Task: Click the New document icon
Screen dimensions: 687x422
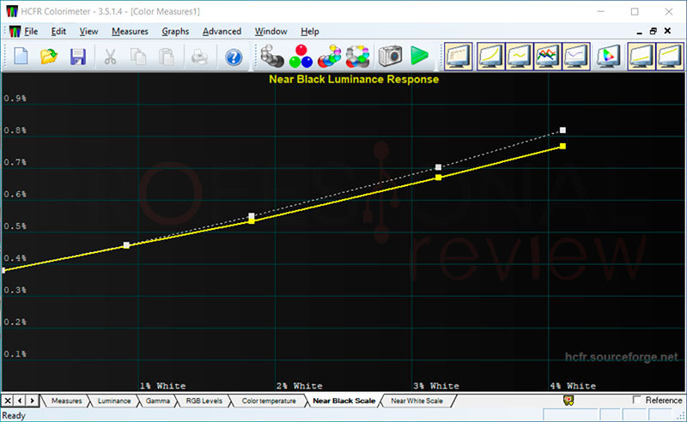Action: click(x=21, y=57)
